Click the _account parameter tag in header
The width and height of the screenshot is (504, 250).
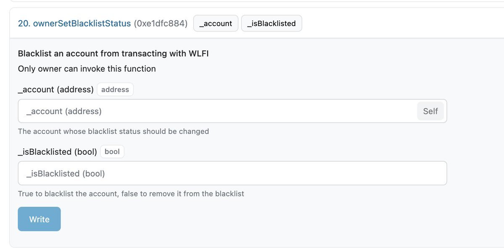215,23
